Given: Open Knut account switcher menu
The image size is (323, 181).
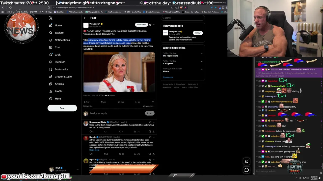Looking at the screenshot, I should pyautogui.click(x=64, y=169).
